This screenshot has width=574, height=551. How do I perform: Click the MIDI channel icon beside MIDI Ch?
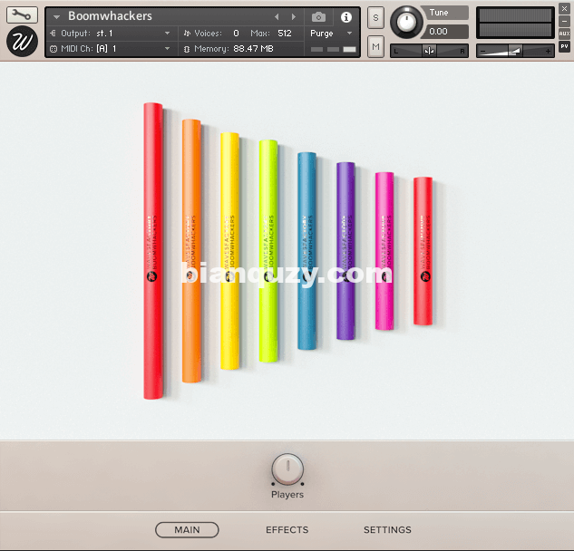54,49
